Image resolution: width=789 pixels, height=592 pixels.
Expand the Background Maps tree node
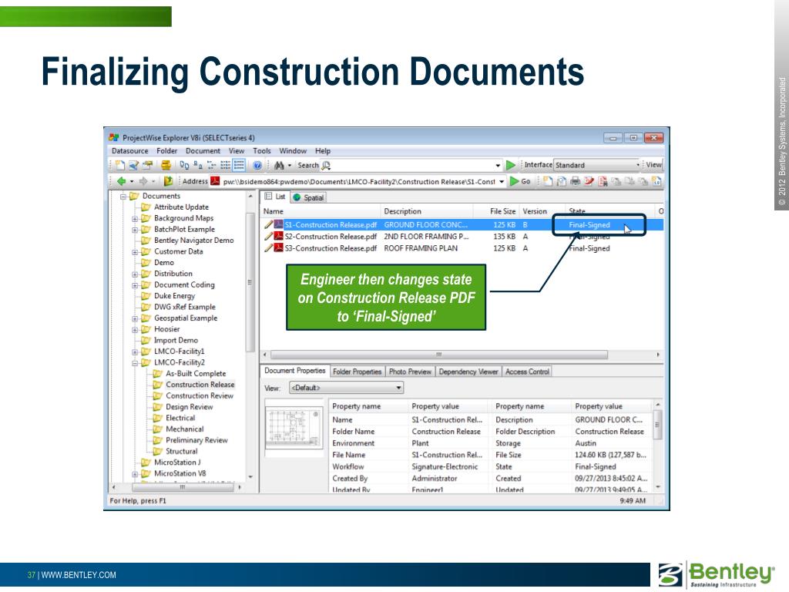[x=135, y=218]
